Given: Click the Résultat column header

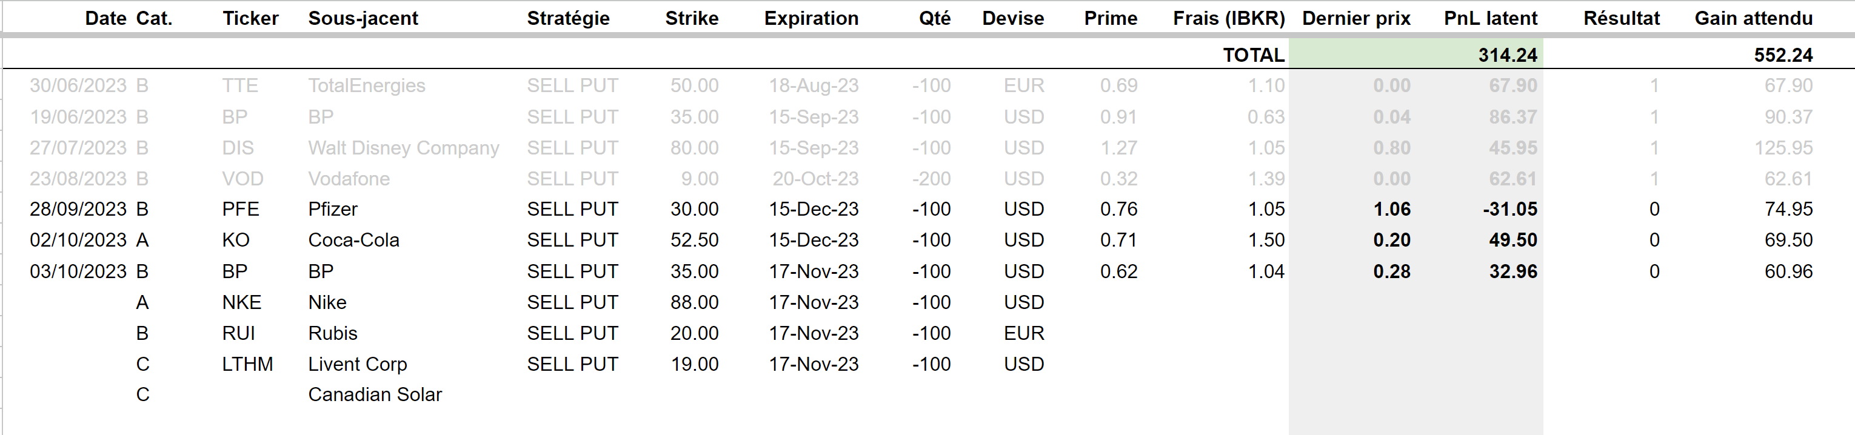Looking at the screenshot, I should click(1621, 18).
